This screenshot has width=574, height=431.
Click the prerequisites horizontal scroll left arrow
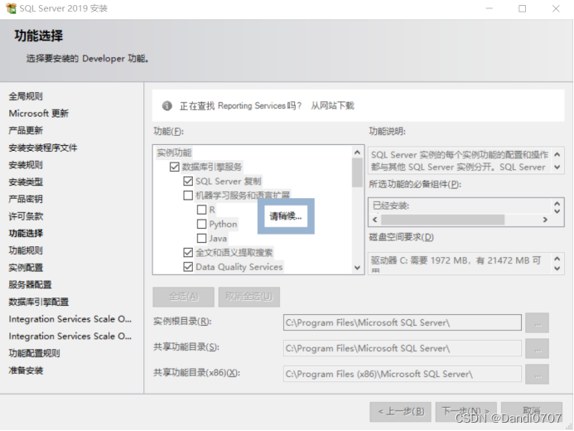pyautogui.click(x=375, y=220)
